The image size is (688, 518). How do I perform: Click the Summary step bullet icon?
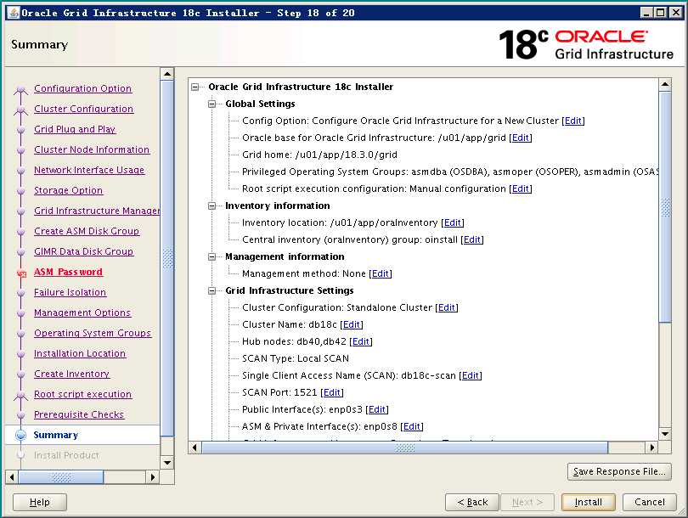click(20, 435)
